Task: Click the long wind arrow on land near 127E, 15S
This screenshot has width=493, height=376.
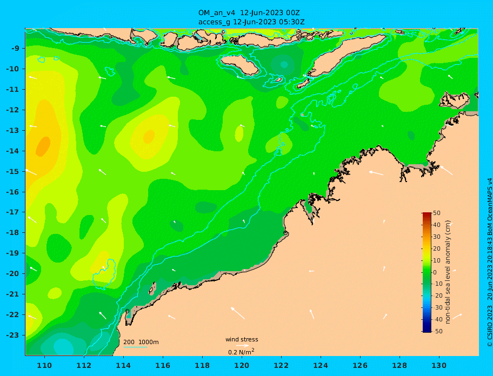Action: point(376,173)
